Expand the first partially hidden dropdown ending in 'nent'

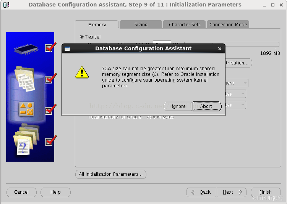[x=237, y=83]
